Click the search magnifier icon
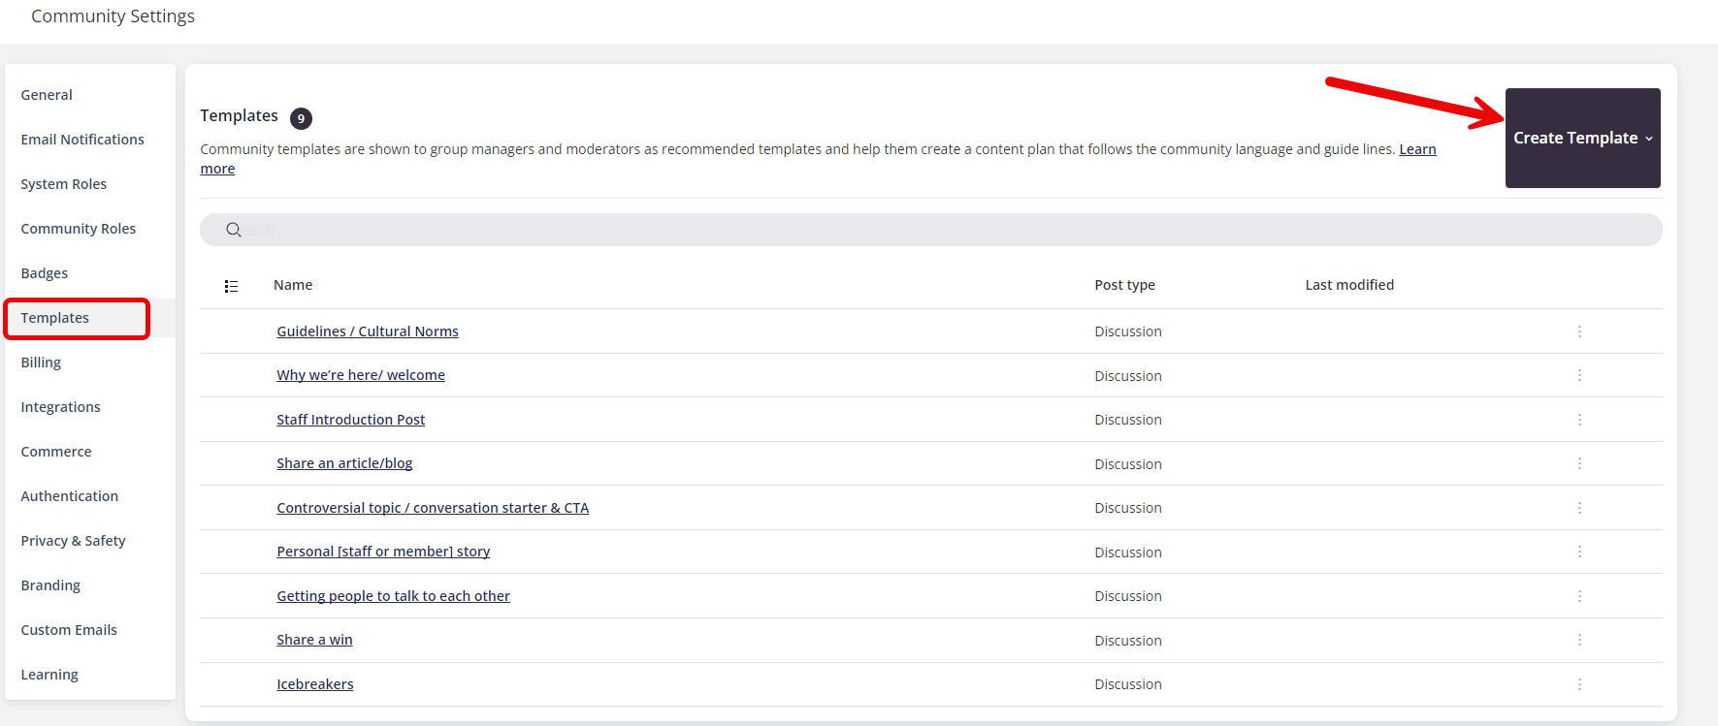 tap(234, 230)
